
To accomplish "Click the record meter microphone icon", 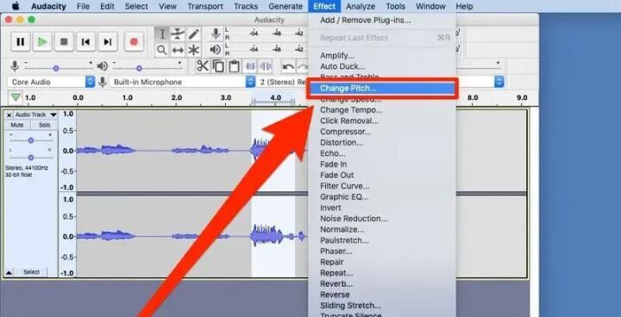I will tap(216, 34).
